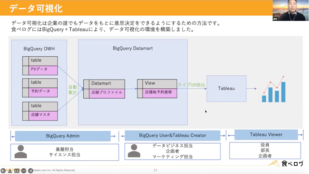Click the Kakaku.com copyright footer text
The image size is (309, 174).
54,170
